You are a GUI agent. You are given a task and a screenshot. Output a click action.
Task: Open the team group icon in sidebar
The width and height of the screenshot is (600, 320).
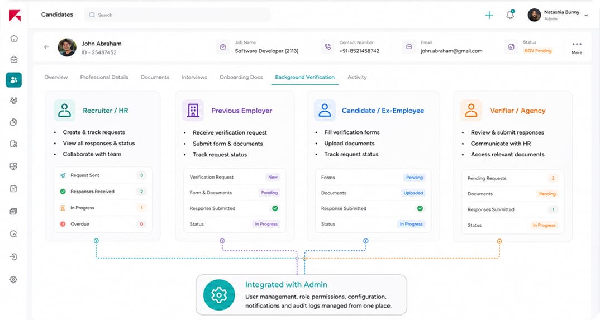point(14,101)
